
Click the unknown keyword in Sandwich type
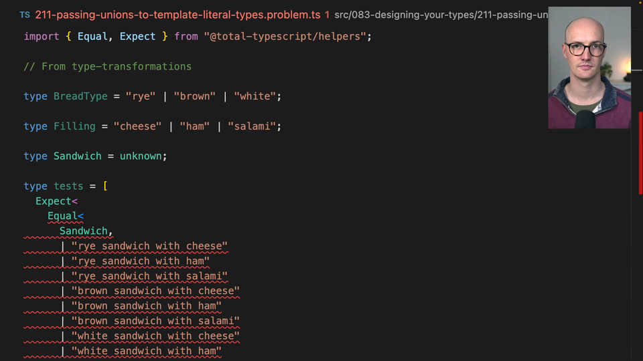pyautogui.click(x=141, y=156)
